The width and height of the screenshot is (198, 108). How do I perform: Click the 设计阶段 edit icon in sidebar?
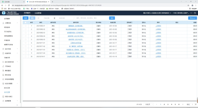pos(3,49)
